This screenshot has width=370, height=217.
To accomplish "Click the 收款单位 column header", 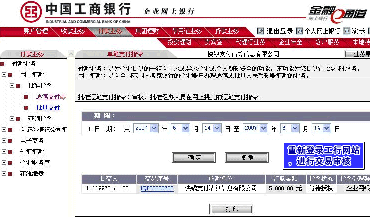I will 221,179.
